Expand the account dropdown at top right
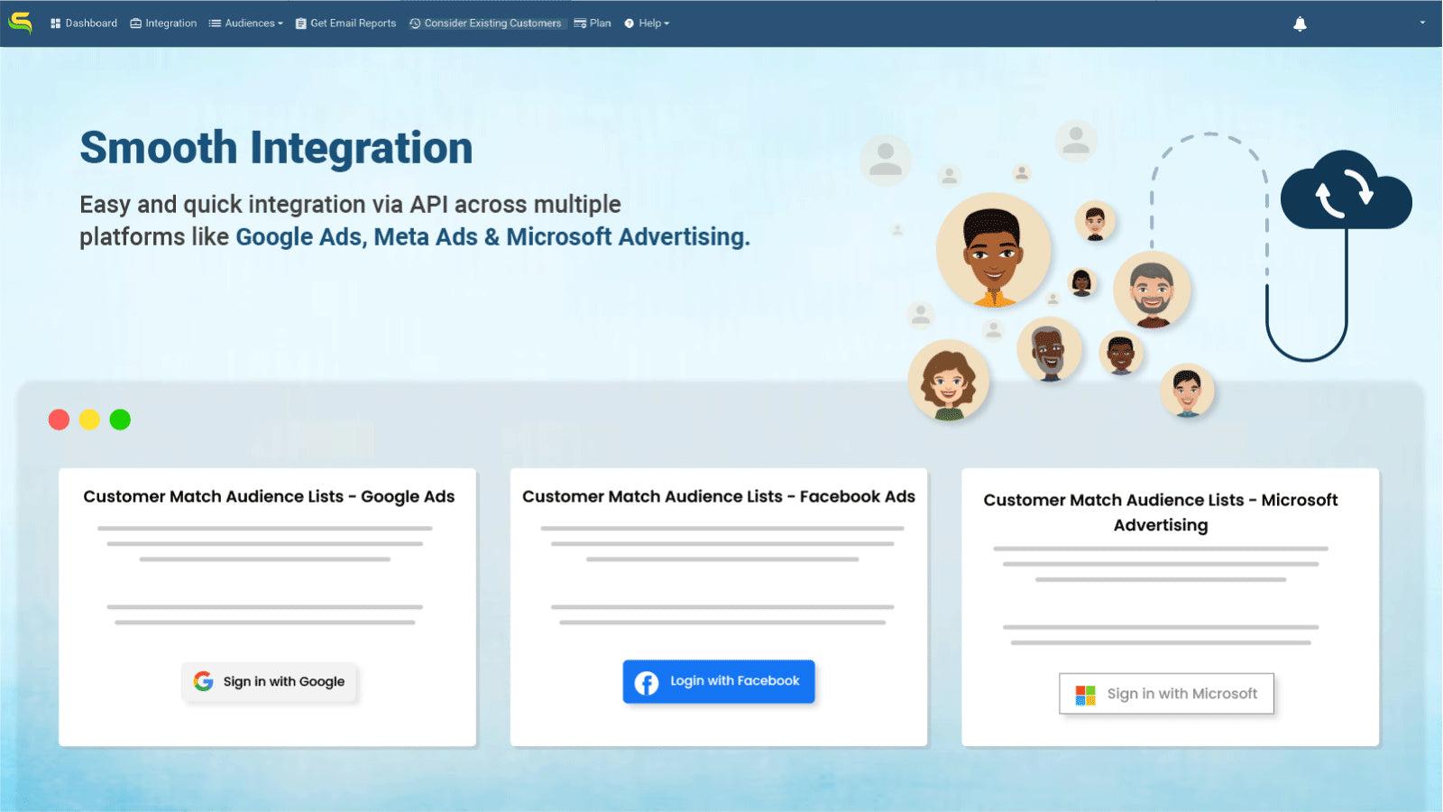 1421,23
